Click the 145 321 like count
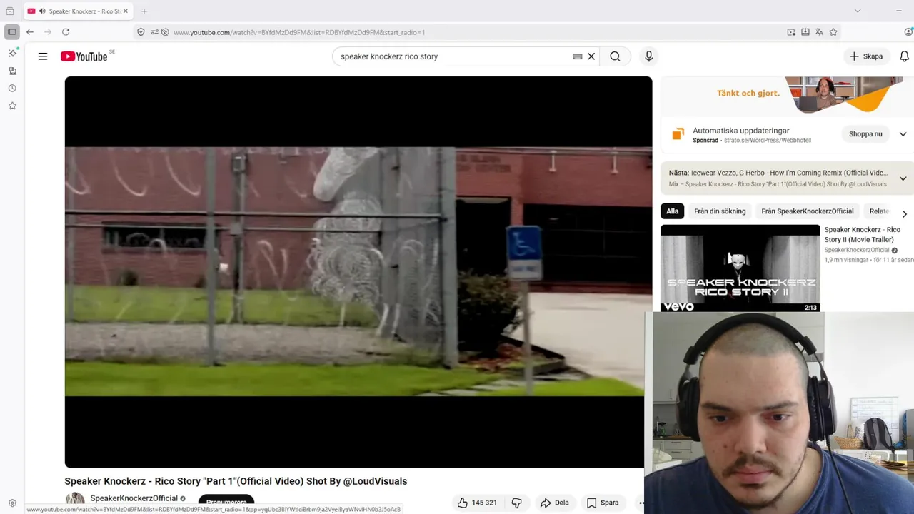Image resolution: width=914 pixels, height=514 pixels. tap(484, 503)
